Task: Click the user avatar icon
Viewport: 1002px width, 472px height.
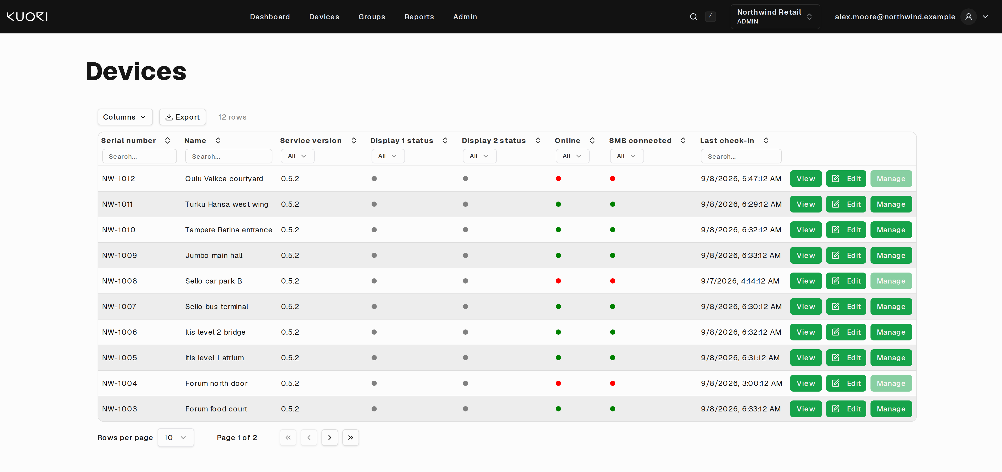Action: click(x=969, y=17)
